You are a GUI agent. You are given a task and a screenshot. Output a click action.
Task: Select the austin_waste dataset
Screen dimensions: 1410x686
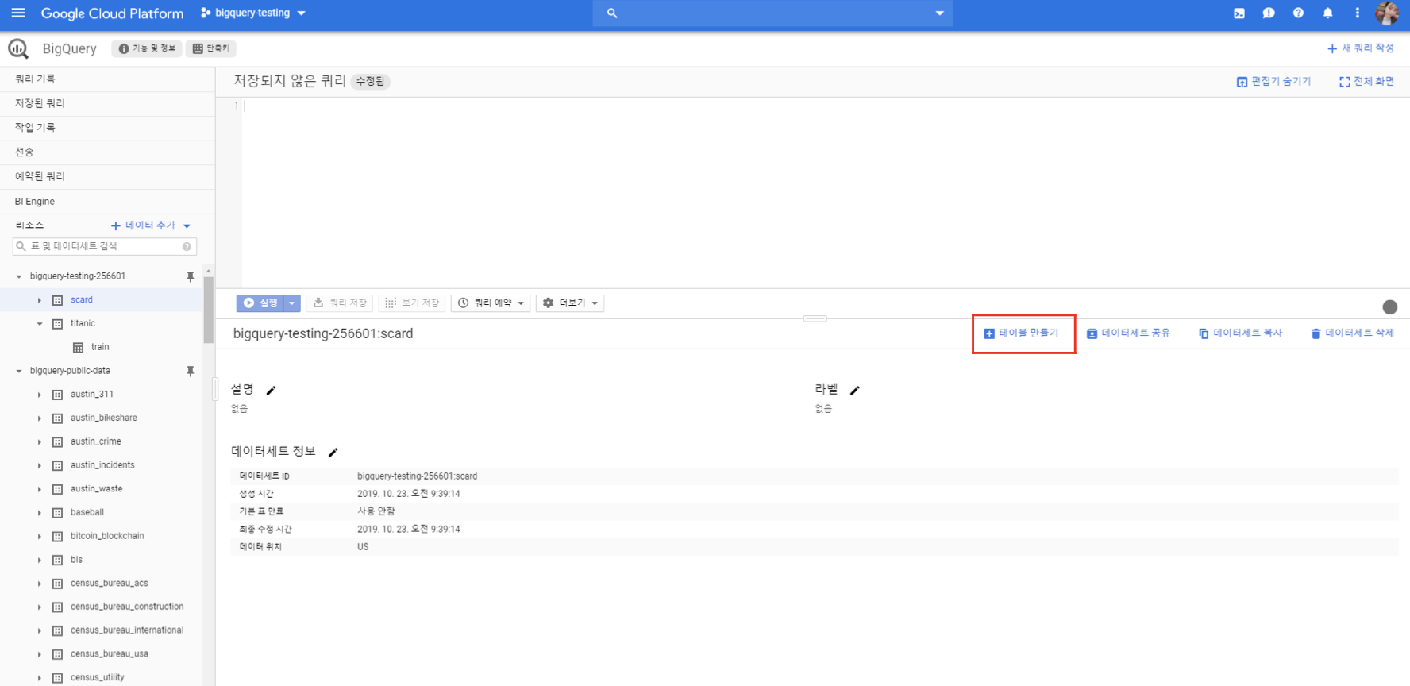(96, 489)
